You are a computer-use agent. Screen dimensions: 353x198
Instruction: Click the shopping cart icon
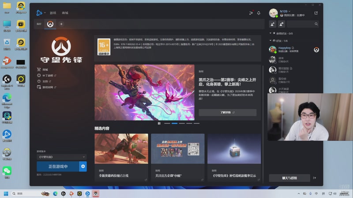(39, 70)
